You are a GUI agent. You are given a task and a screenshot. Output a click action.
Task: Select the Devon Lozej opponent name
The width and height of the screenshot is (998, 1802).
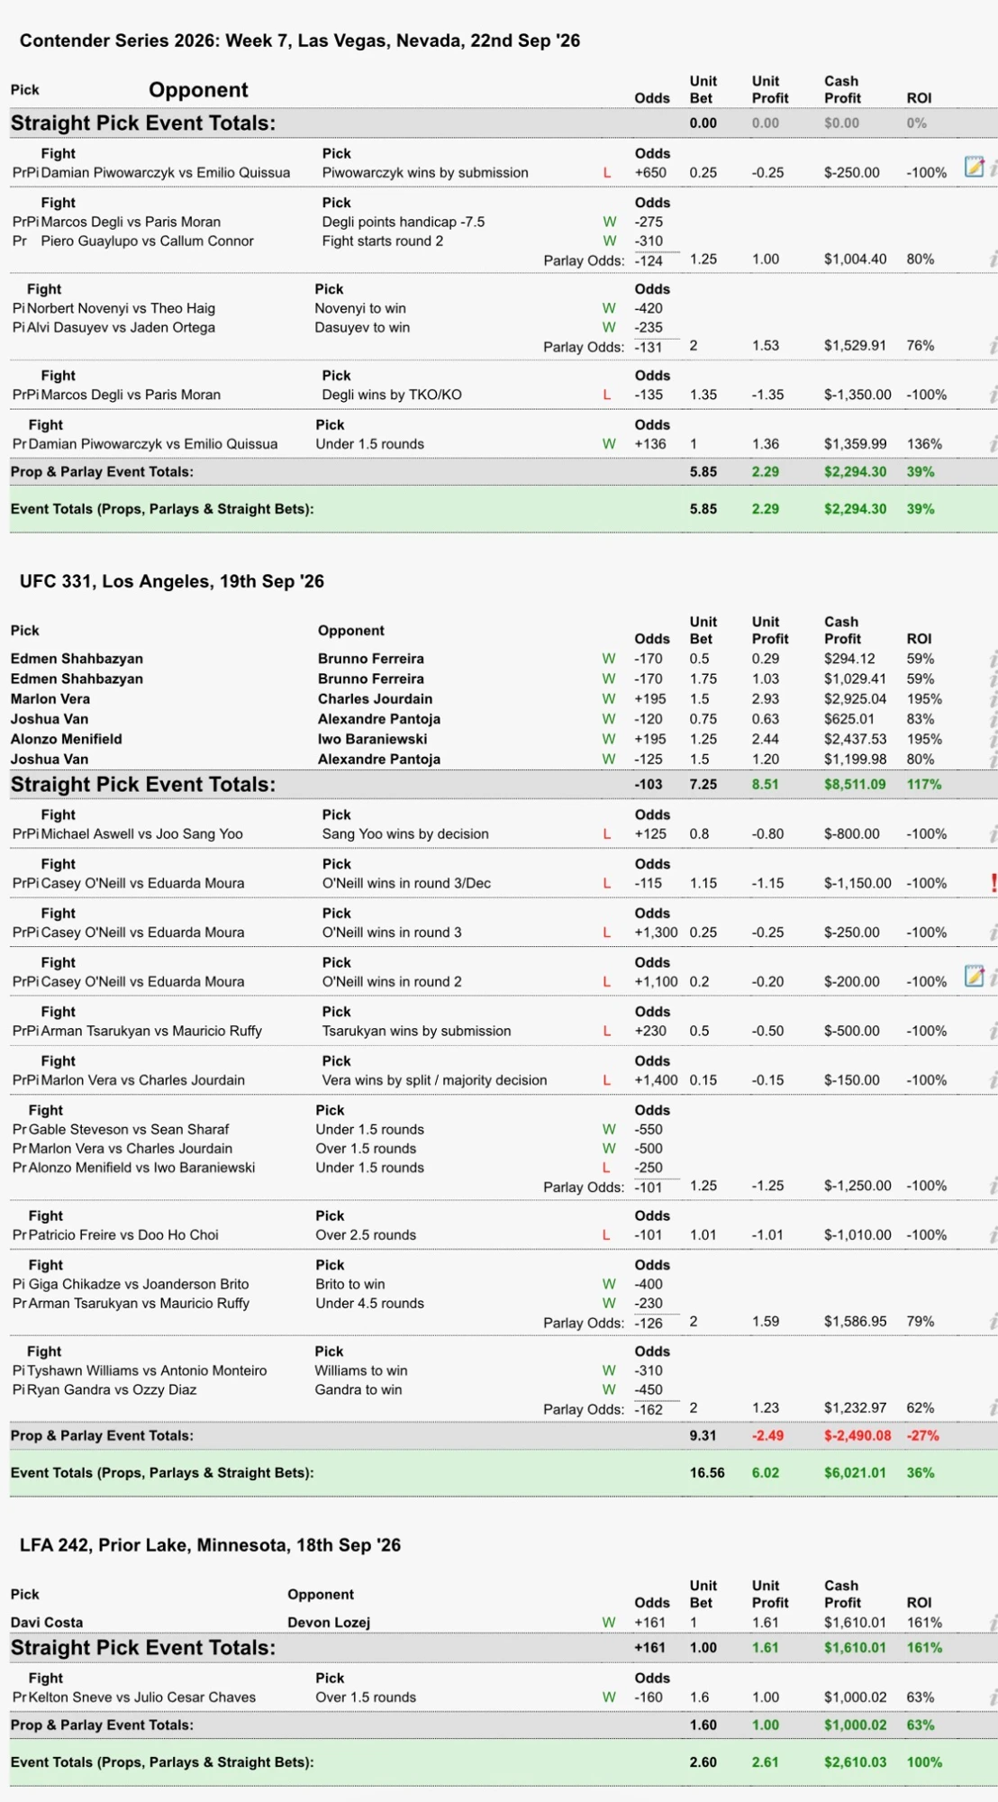pyautogui.click(x=329, y=1623)
